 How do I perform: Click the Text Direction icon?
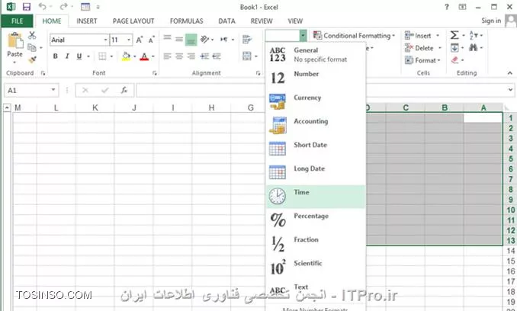[224, 39]
